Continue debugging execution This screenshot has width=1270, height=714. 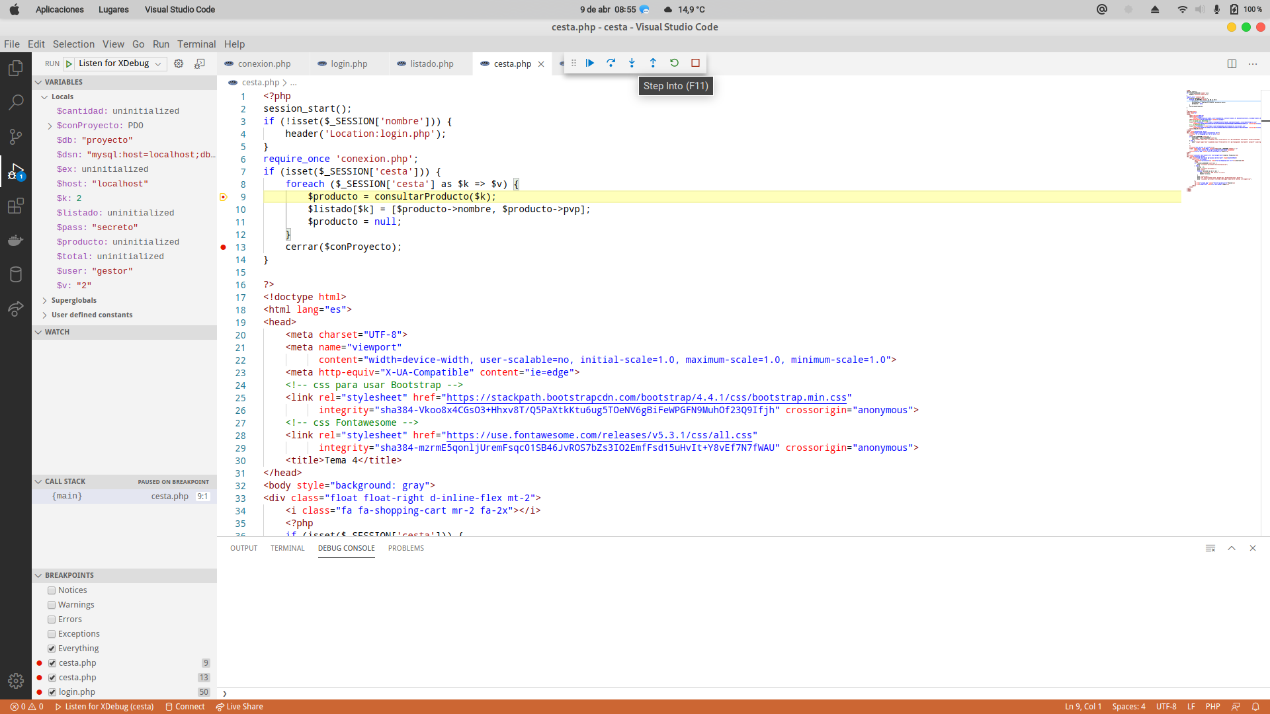pos(590,63)
